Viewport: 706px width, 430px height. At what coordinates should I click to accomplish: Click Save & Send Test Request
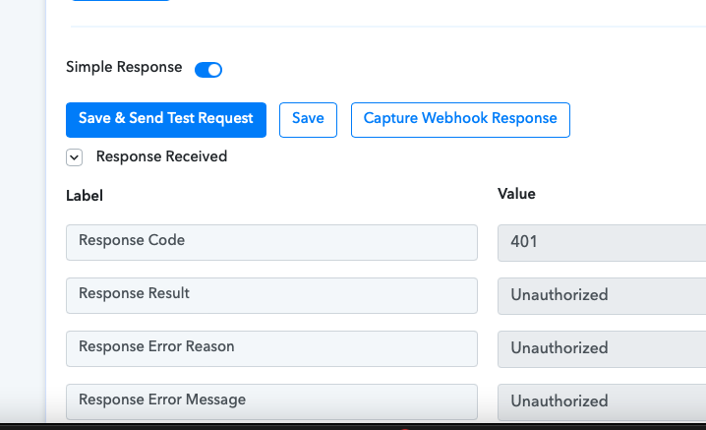166,120
